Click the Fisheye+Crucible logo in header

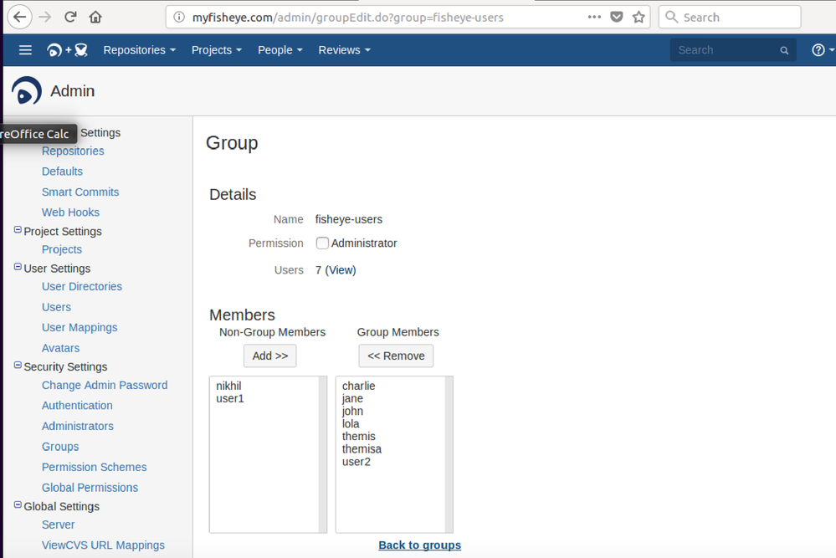[x=67, y=50]
